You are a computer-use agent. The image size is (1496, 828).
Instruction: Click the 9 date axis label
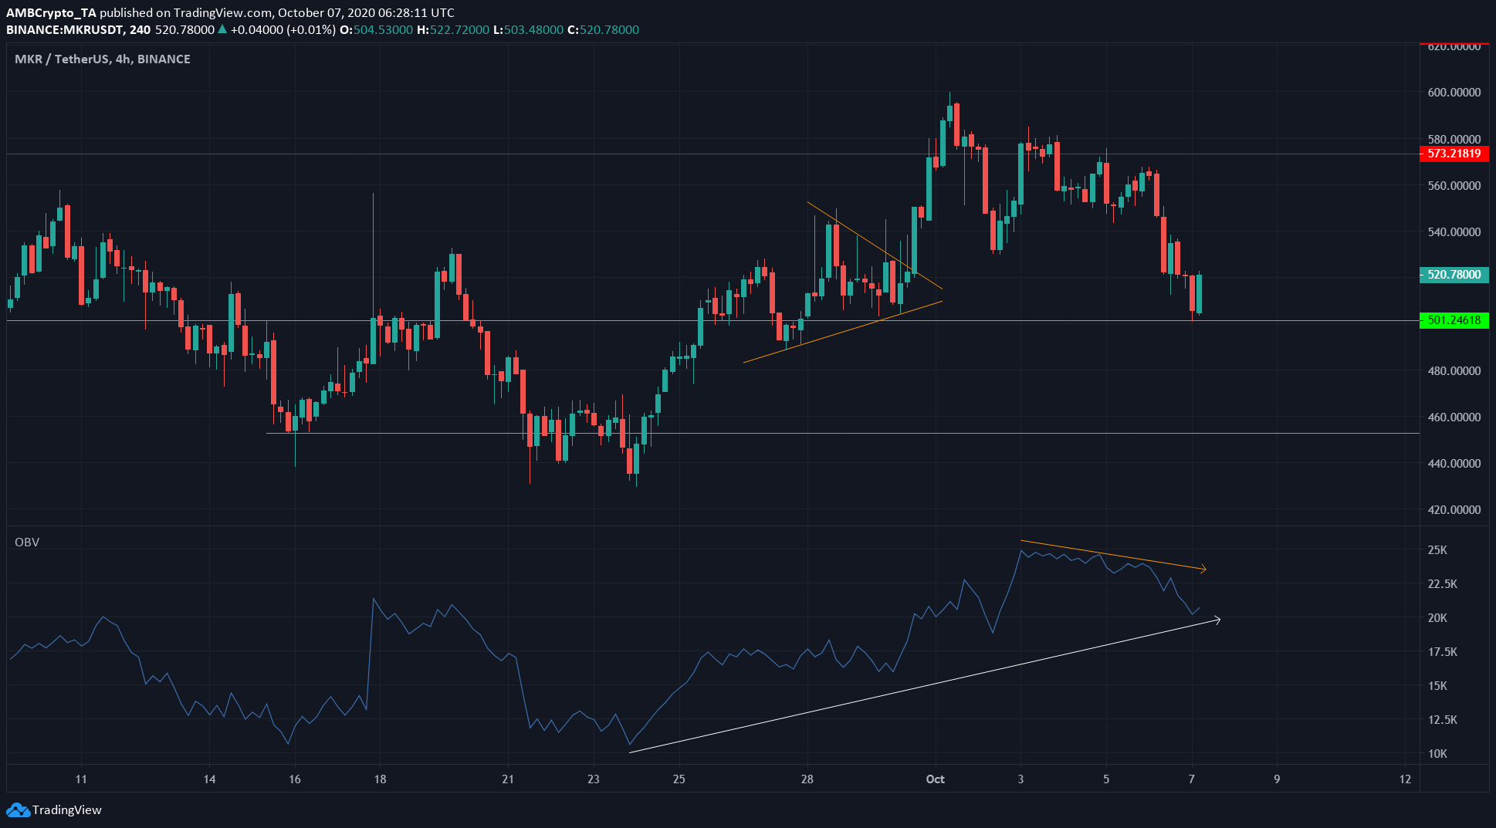click(1277, 779)
